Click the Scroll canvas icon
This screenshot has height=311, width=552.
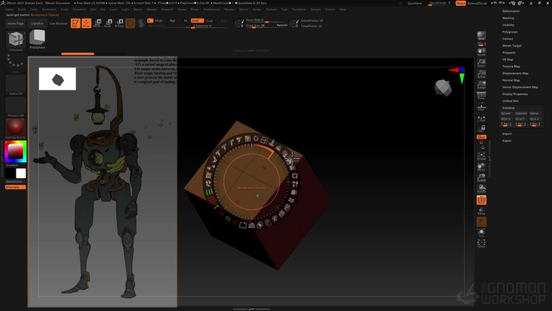pyautogui.click(x=481, y=51)
